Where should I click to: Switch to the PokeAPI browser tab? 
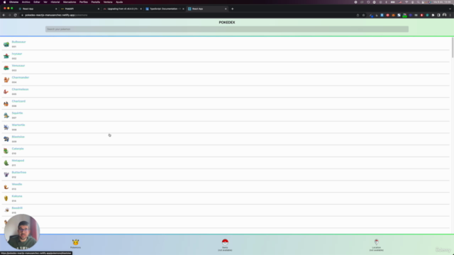tap(79, 8)
